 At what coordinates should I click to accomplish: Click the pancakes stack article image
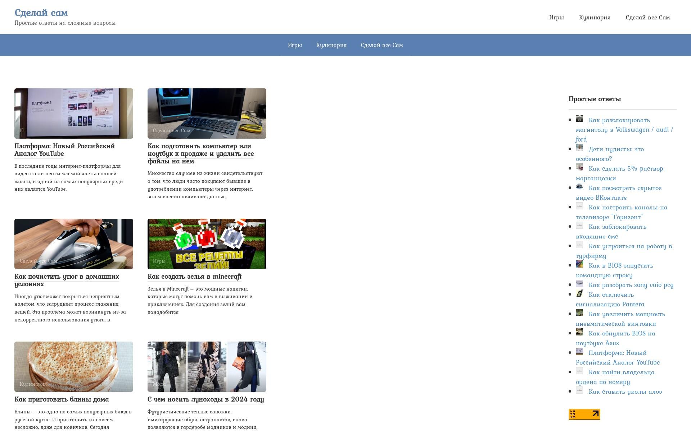(x=74, y=367)
